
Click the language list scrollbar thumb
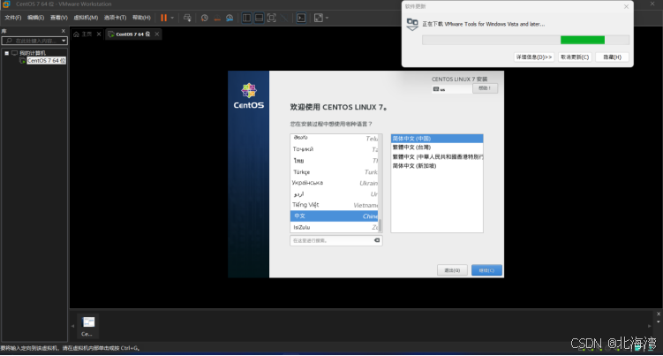[x=380, y=225]
